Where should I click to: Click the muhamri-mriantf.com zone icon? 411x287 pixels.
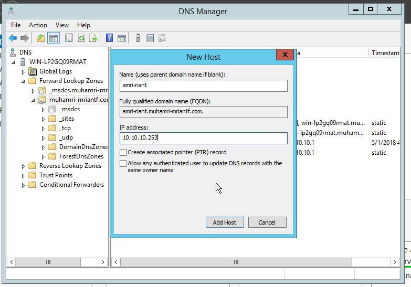tap(42, 100)
